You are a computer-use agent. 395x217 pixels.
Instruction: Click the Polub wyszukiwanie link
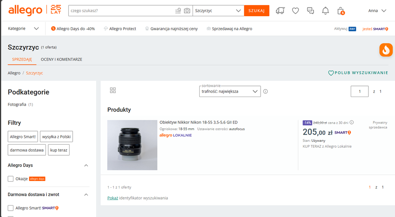click(358, 73)
